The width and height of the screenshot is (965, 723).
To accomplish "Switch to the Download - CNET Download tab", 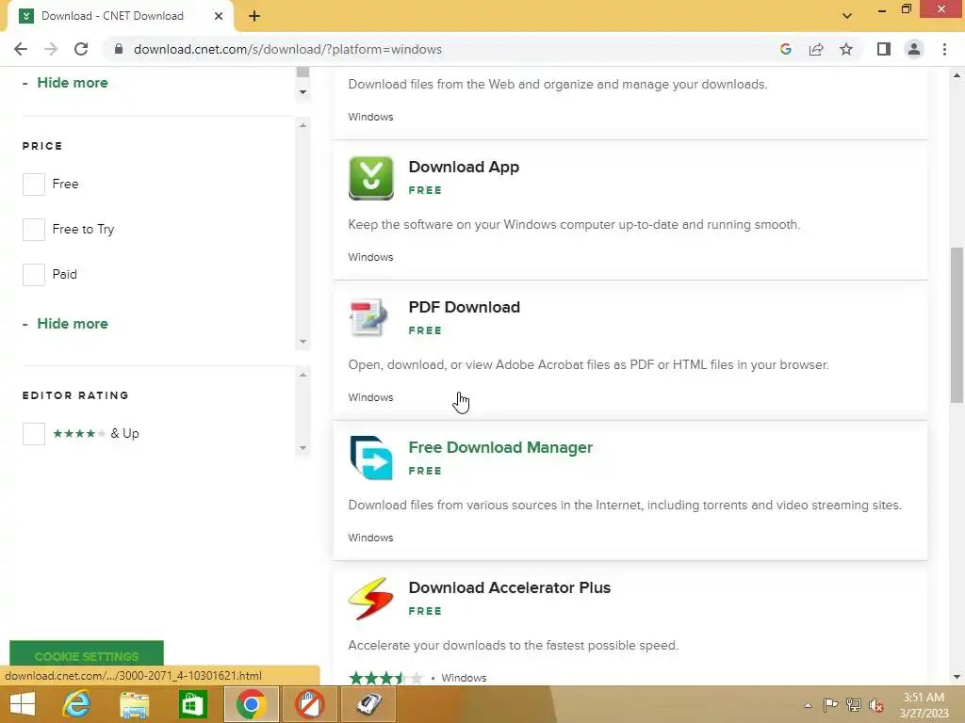I will pyautogui.click(x=120, y=16).
